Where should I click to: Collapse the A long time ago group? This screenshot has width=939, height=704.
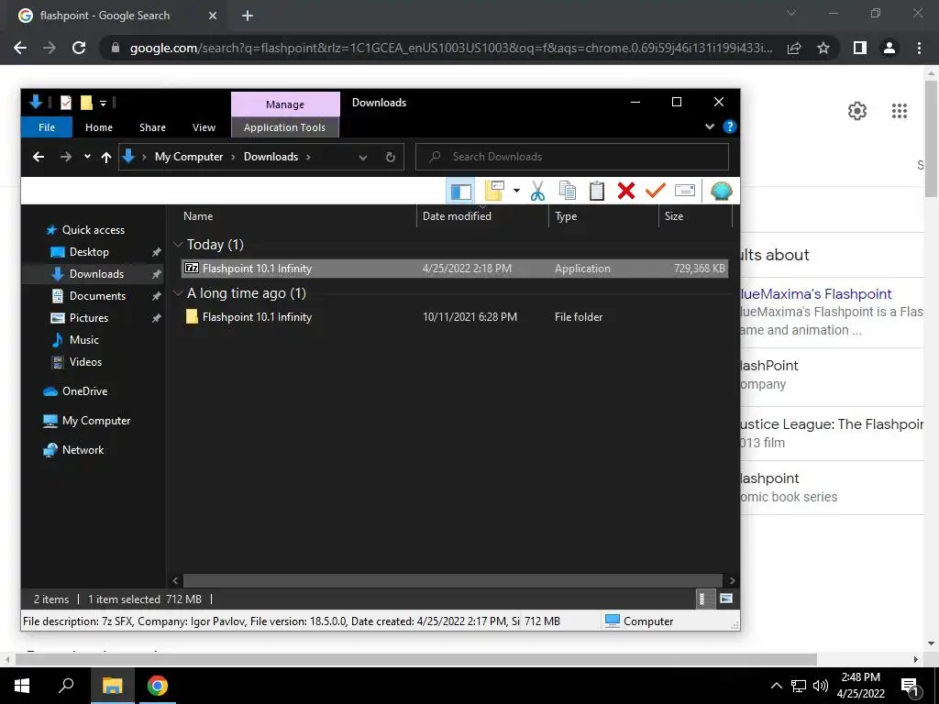click(178, 292)
